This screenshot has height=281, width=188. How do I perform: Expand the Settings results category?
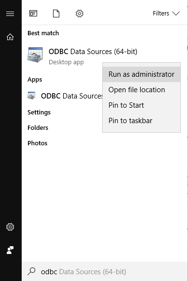point(39,112)
